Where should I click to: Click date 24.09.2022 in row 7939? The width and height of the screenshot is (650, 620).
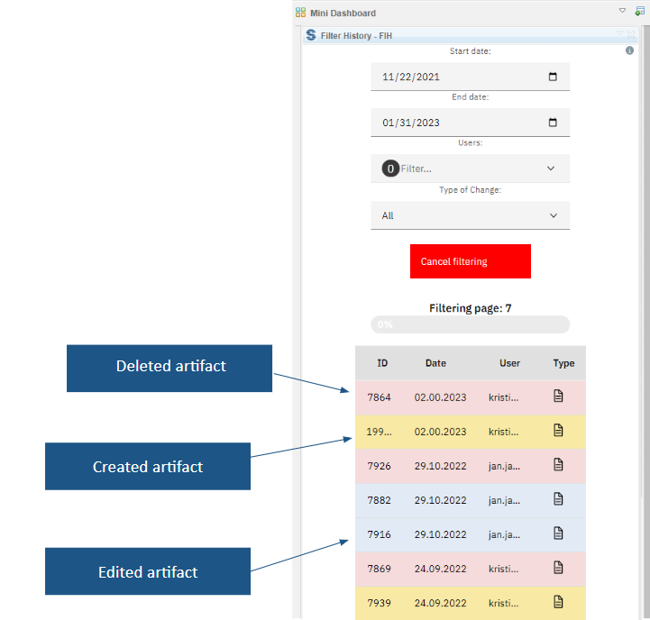440,603
